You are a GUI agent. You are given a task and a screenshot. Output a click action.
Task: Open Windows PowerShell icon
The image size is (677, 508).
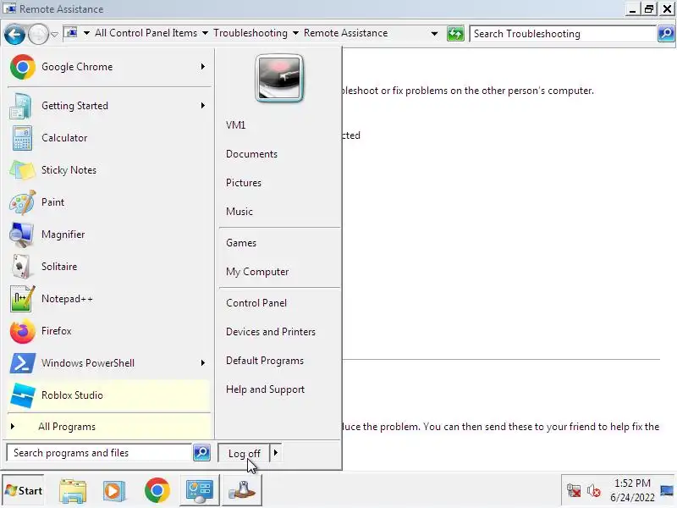click(x=23, y=363)
